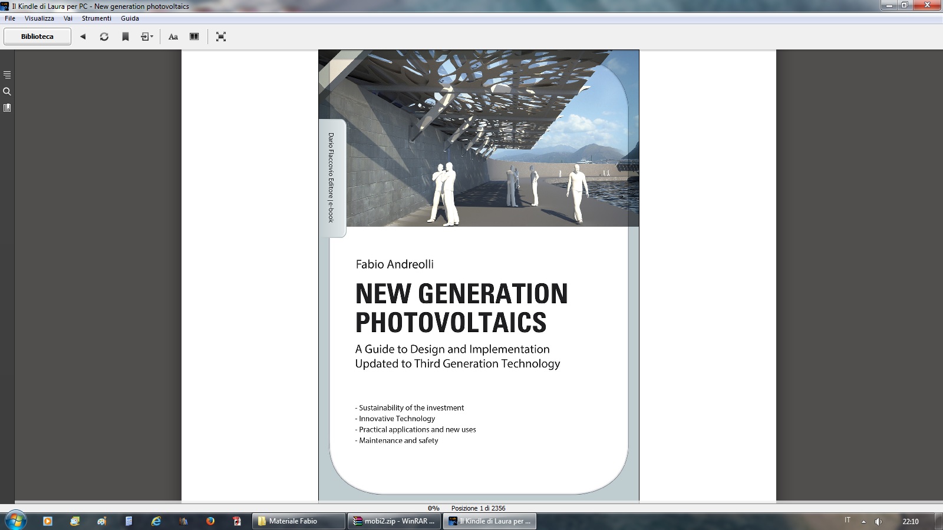Viewport: 943px width, 530px height.
Task: Open the File menu
Action: (x=10, y=18)
